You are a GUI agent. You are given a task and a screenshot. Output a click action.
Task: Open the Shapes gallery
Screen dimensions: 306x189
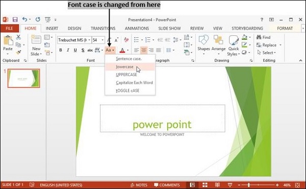pyautogui.click(x=203, y=45)
